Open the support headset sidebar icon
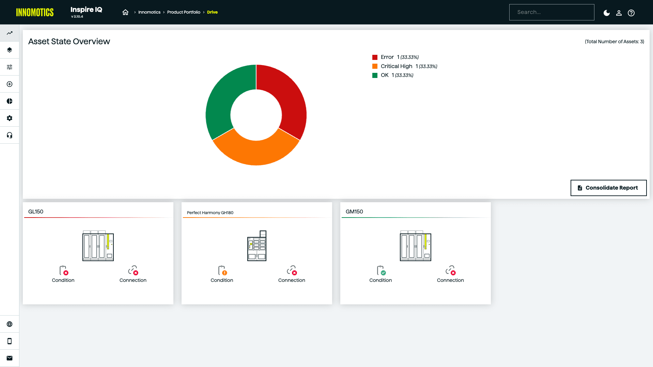 10,135
